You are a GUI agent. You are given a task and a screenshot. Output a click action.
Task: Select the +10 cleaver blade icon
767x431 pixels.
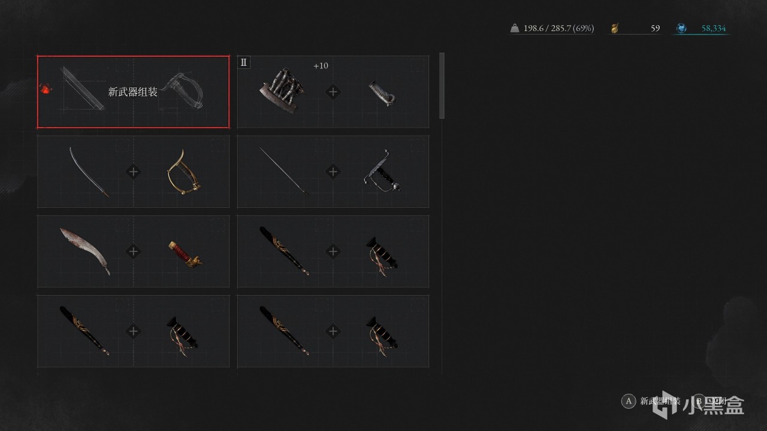click(282, 90)
